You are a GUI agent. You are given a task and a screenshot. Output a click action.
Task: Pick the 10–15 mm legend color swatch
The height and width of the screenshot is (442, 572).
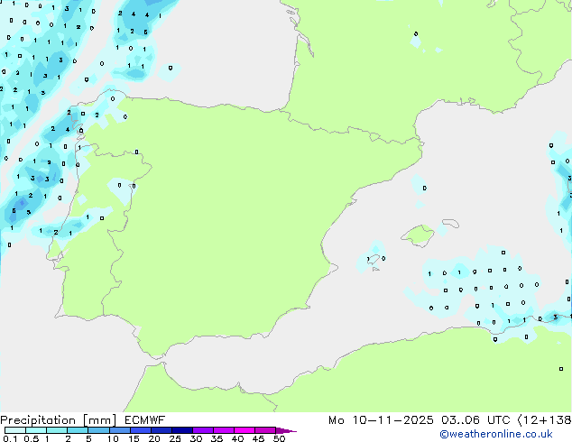[119, 430]
